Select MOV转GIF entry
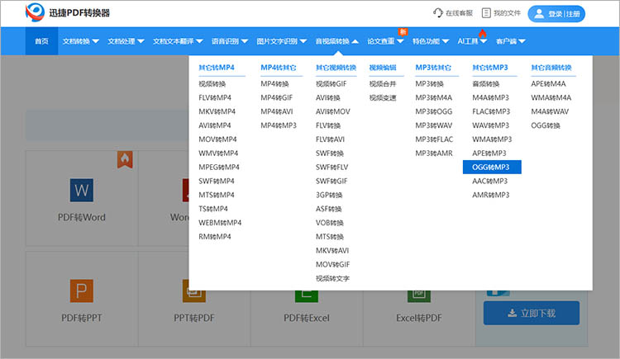 click(x=333, y=264)
